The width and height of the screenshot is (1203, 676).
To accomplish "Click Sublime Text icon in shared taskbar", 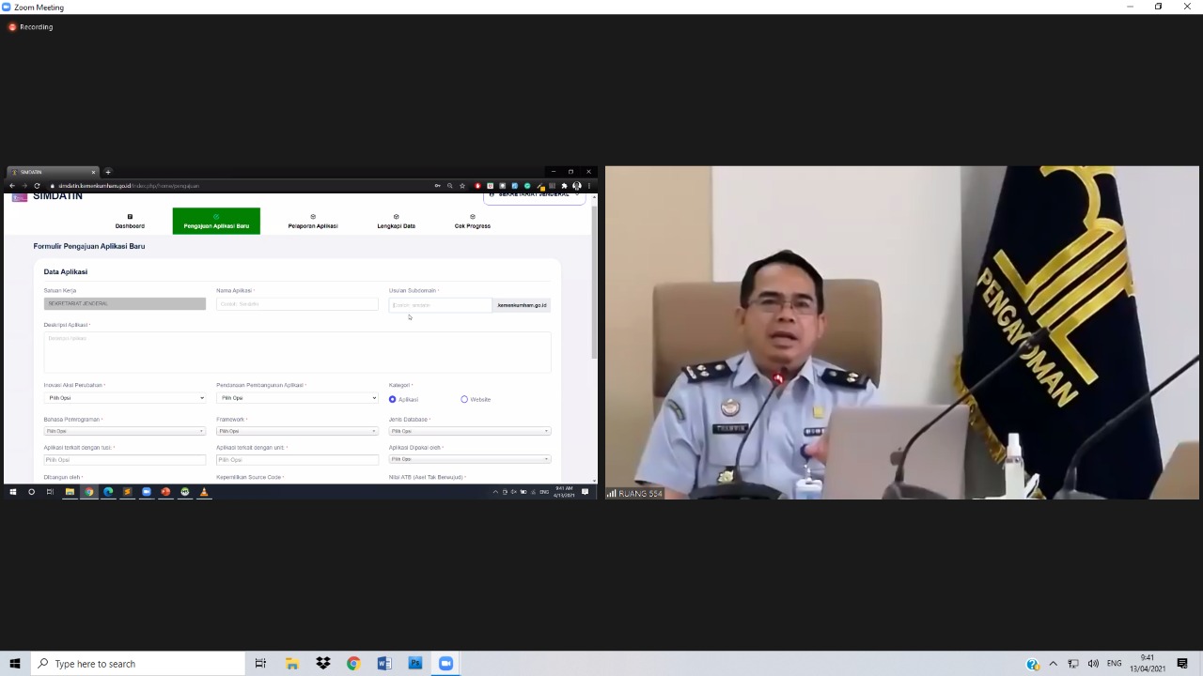I will (127, 492).
